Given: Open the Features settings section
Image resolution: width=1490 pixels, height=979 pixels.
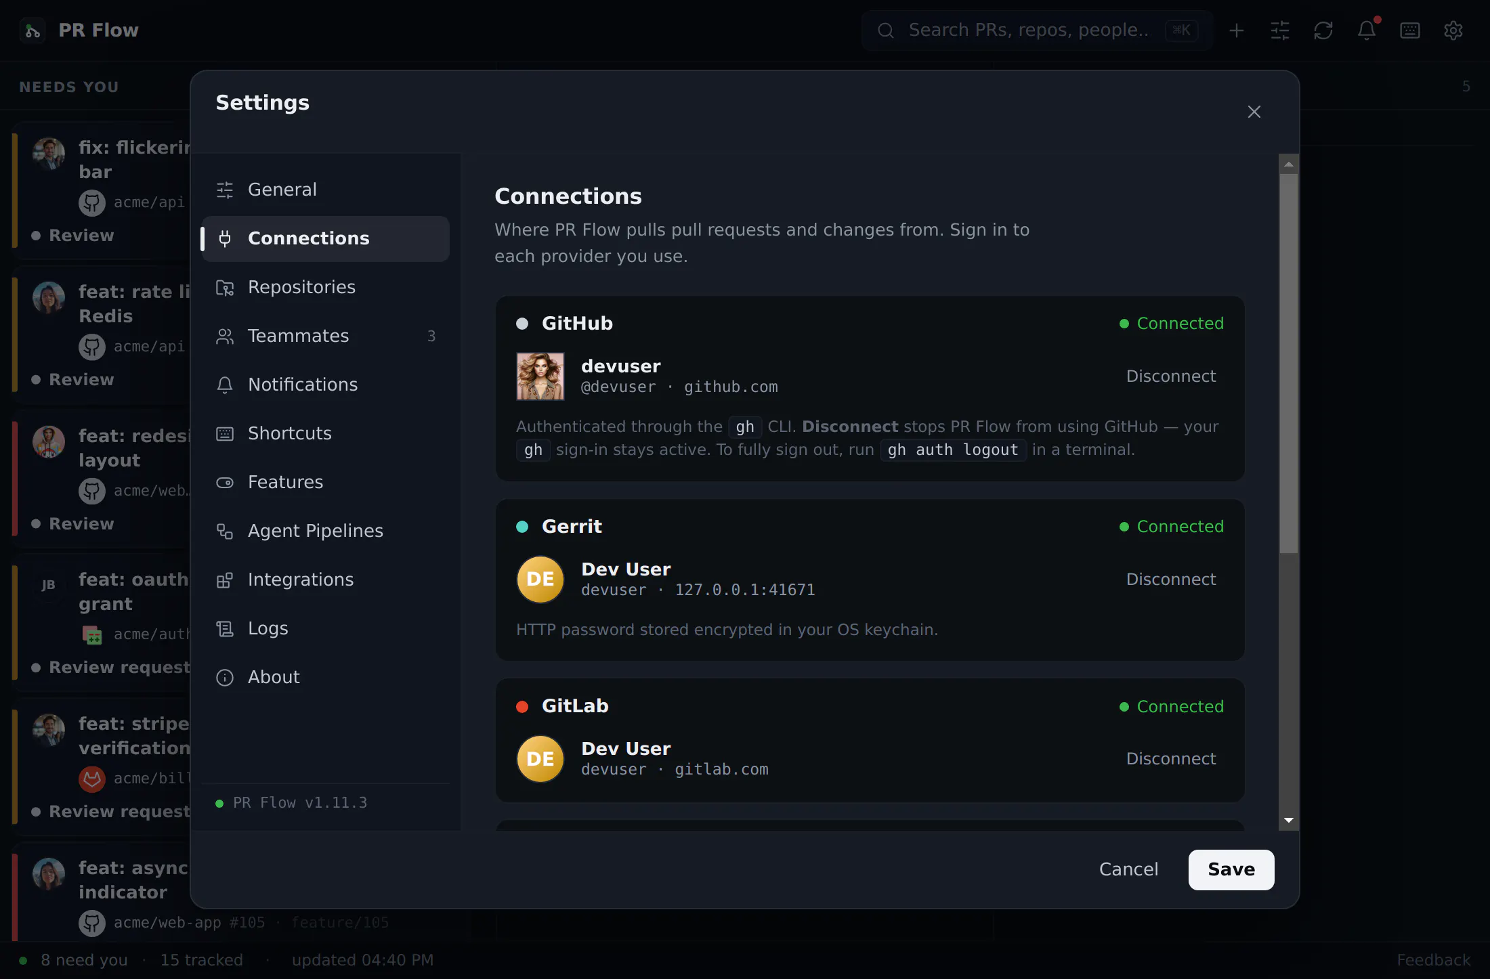Looking at the screenshot, I should point(325,482).
